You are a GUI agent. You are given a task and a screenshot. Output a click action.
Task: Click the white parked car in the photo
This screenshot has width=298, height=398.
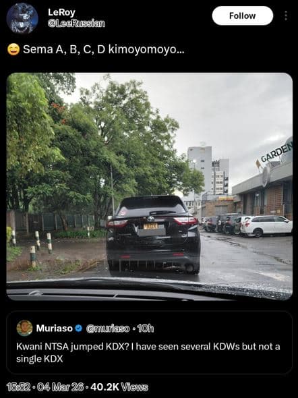point(266,226)
